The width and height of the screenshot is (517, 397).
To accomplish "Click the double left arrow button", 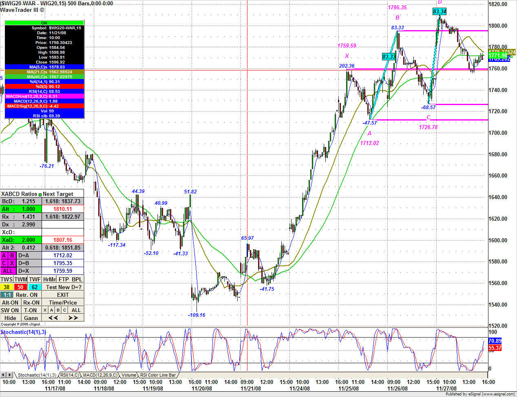I will point(53,318).
